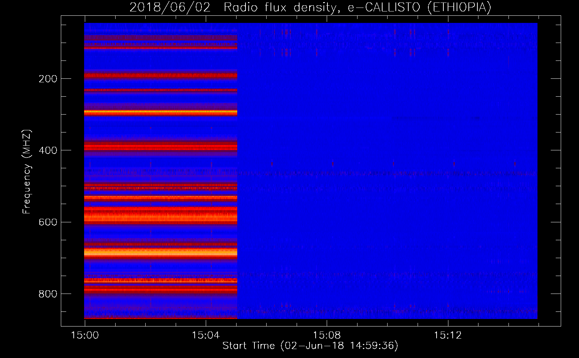Click the 400 frequency tick label
Screen dimensions: 579x358
pyautogui.click(x=48, y=150)
